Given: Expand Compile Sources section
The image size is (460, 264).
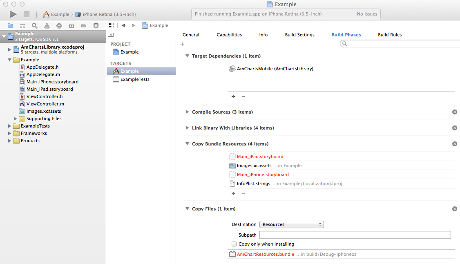Looking at the screenshot, I should 187,112.
